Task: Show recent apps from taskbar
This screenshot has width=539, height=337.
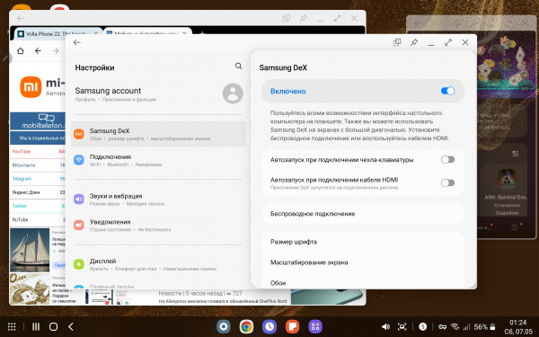Action: pyautogui.click(x=36, y=327)
